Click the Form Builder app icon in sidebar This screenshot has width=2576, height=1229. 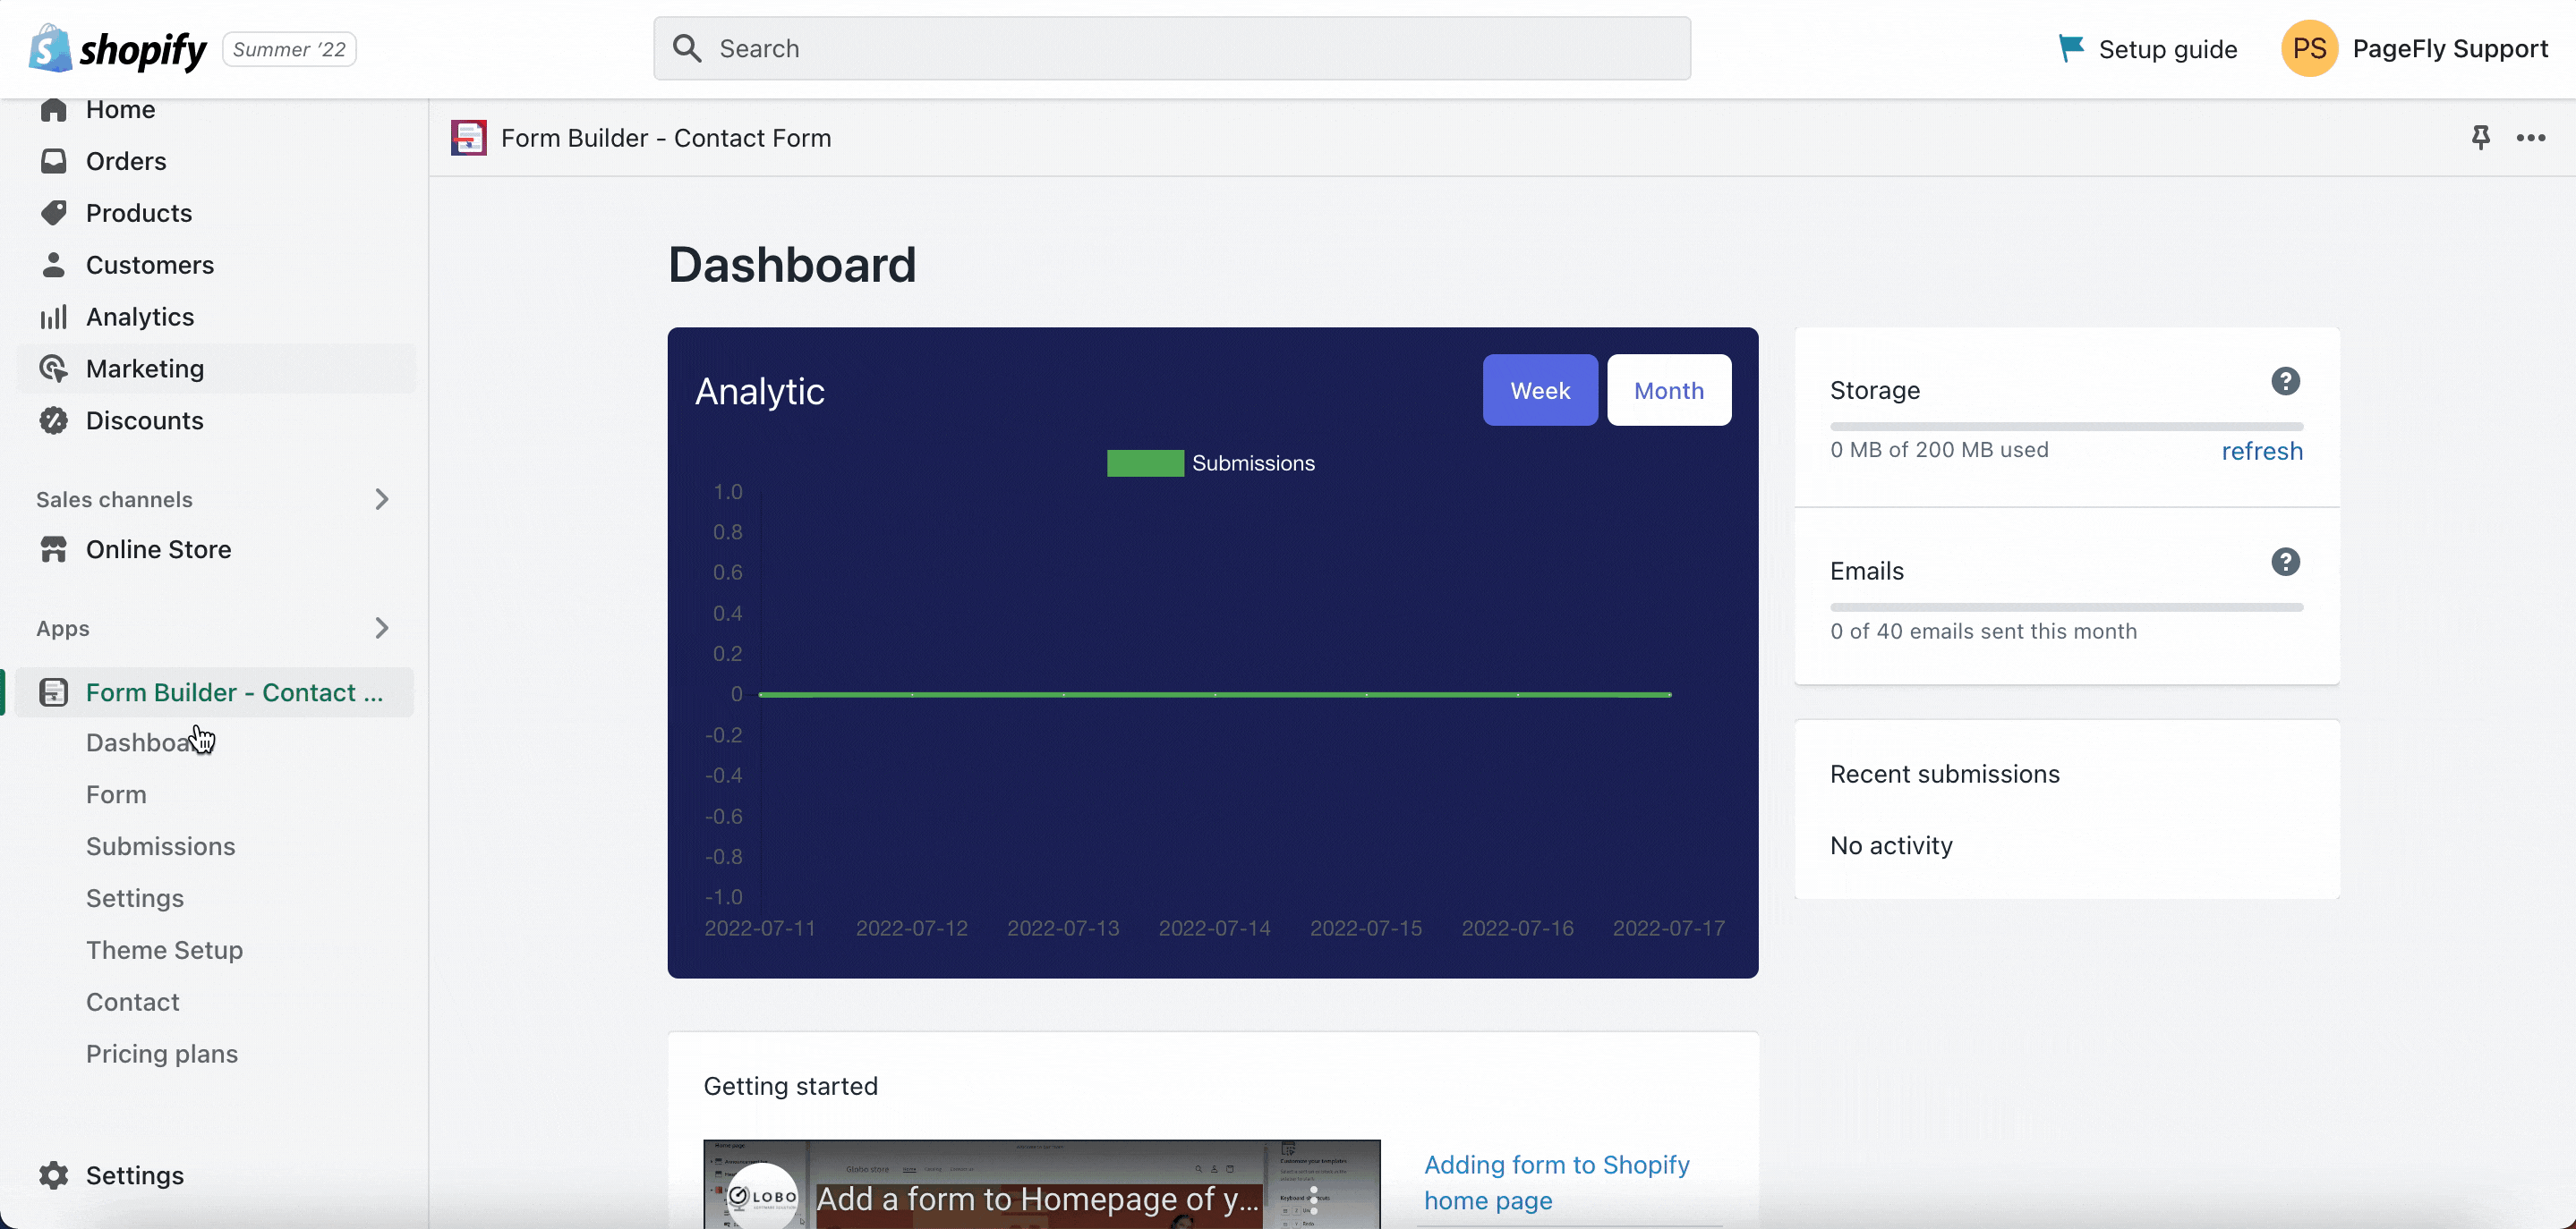click(54, 692)
